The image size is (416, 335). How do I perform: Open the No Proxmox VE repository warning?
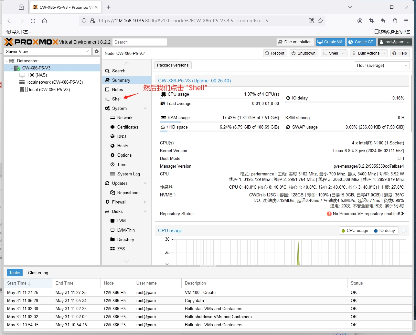pyautogui.click(x=365, y=214)
